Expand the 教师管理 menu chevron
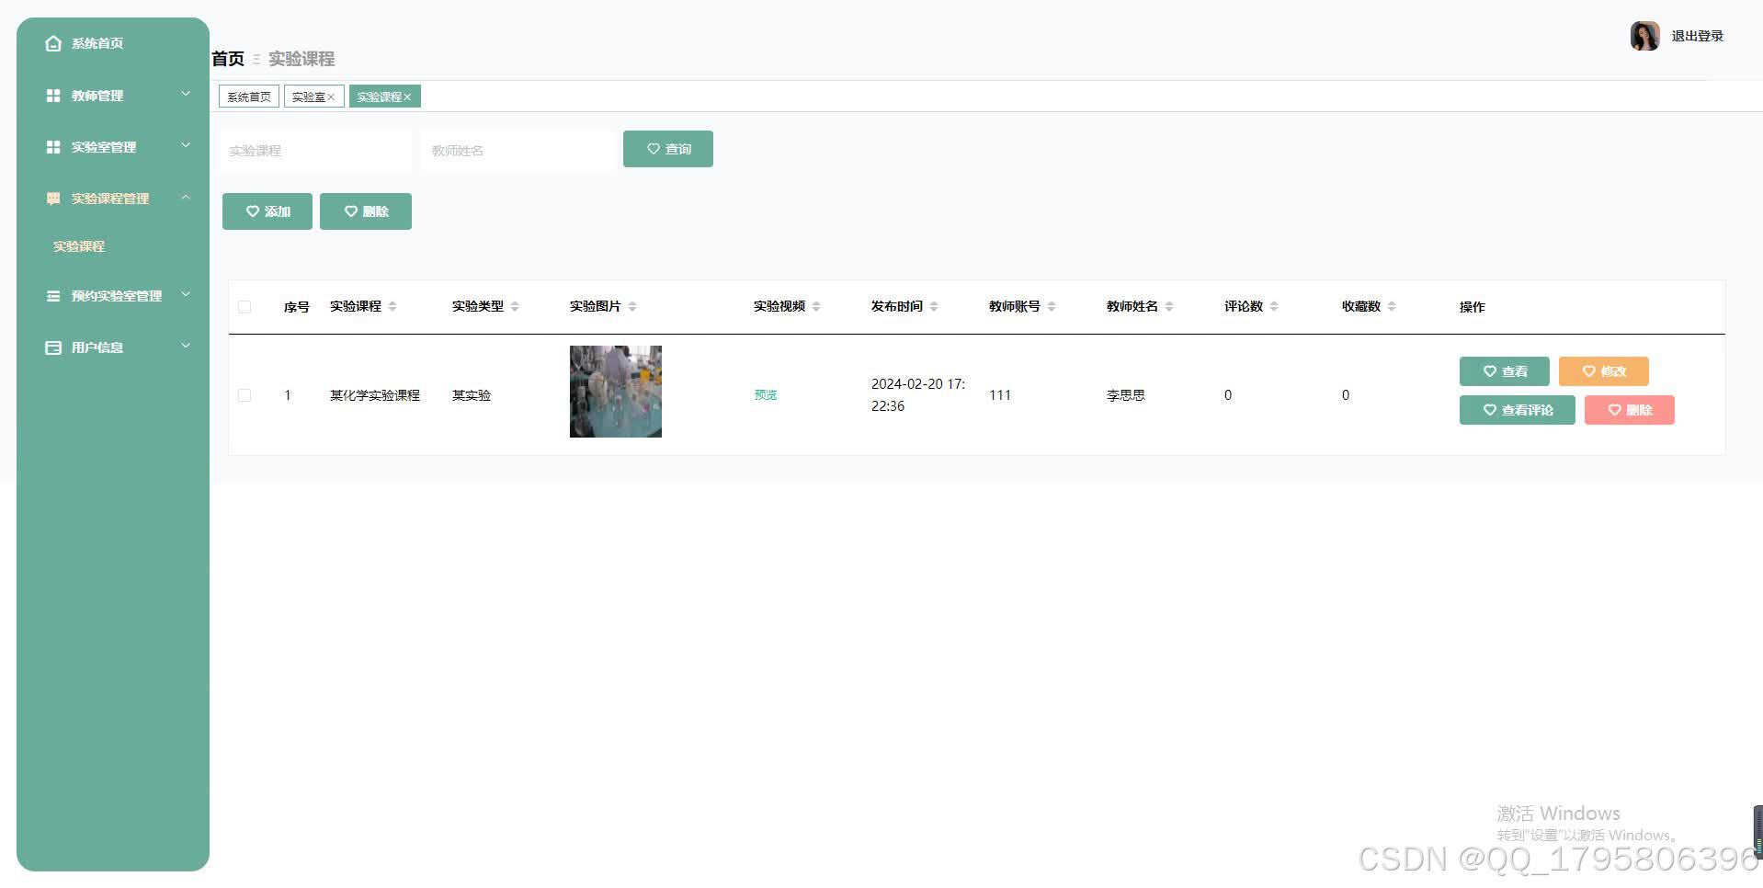The height and width of the screenshot is (888, 1763). tap(186, 94)
